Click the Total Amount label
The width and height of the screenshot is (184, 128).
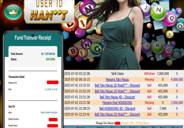coord(17,54)
